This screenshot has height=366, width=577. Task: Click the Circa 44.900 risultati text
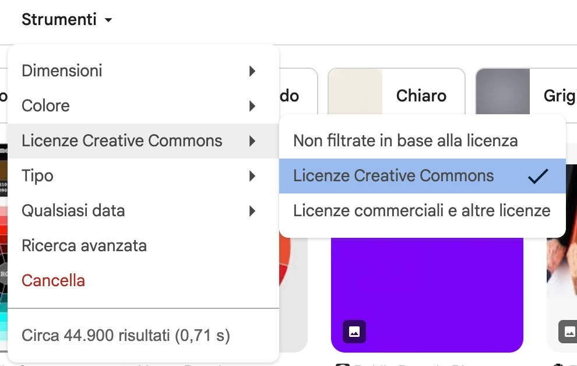(126, 336)
